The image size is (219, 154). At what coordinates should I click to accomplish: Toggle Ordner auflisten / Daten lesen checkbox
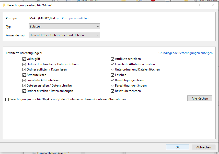click(x=24, y=69)
